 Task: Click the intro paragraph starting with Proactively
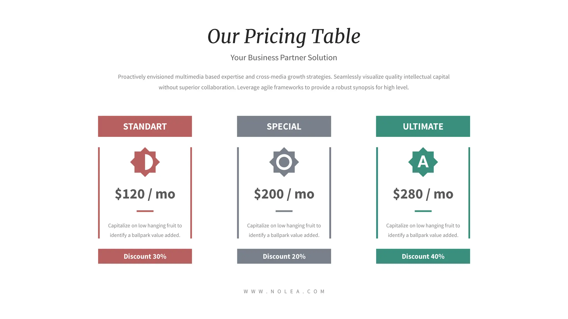pyautogui.click(x=284, y=82)
